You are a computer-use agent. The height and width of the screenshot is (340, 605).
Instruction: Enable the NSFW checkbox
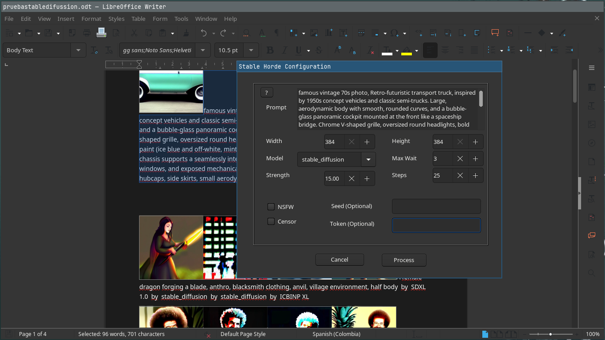tap(271, 207)
